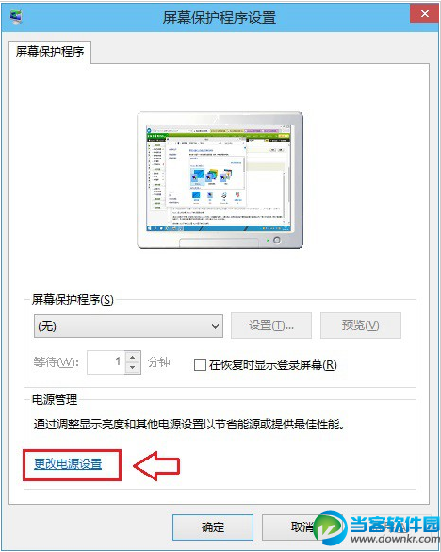Decrease wait time with the down spinner arrow
Image resolution: width=441 pixels, height=552 pixels.
click(x=133, y=368)
